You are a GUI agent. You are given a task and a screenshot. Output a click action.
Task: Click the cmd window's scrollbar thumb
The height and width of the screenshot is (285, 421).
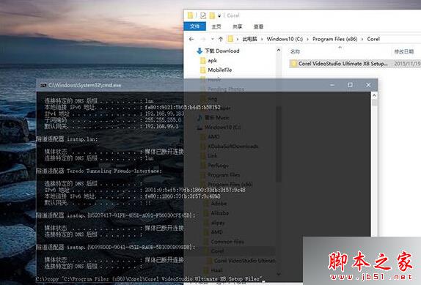tap(374, 103)
